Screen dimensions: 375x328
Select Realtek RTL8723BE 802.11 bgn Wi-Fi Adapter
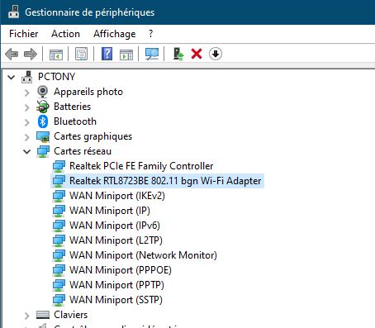tap(165, 181)
